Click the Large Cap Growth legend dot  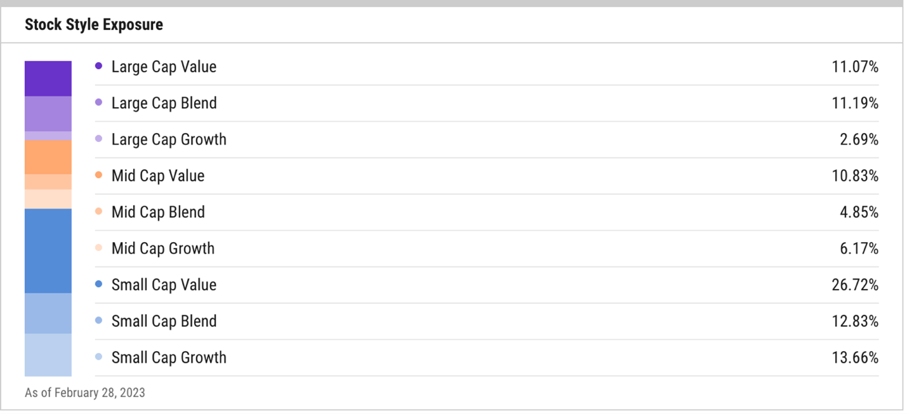coord(98,139)
